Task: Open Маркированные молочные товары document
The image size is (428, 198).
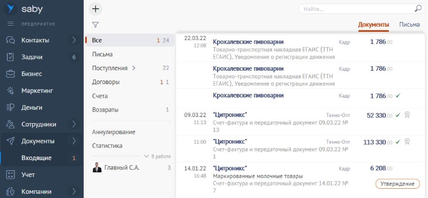Action: 258,176
